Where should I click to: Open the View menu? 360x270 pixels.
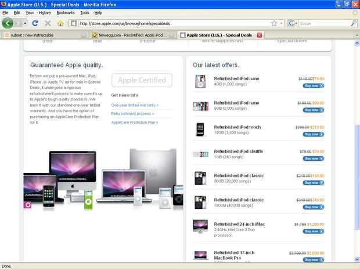click(30, 13)
